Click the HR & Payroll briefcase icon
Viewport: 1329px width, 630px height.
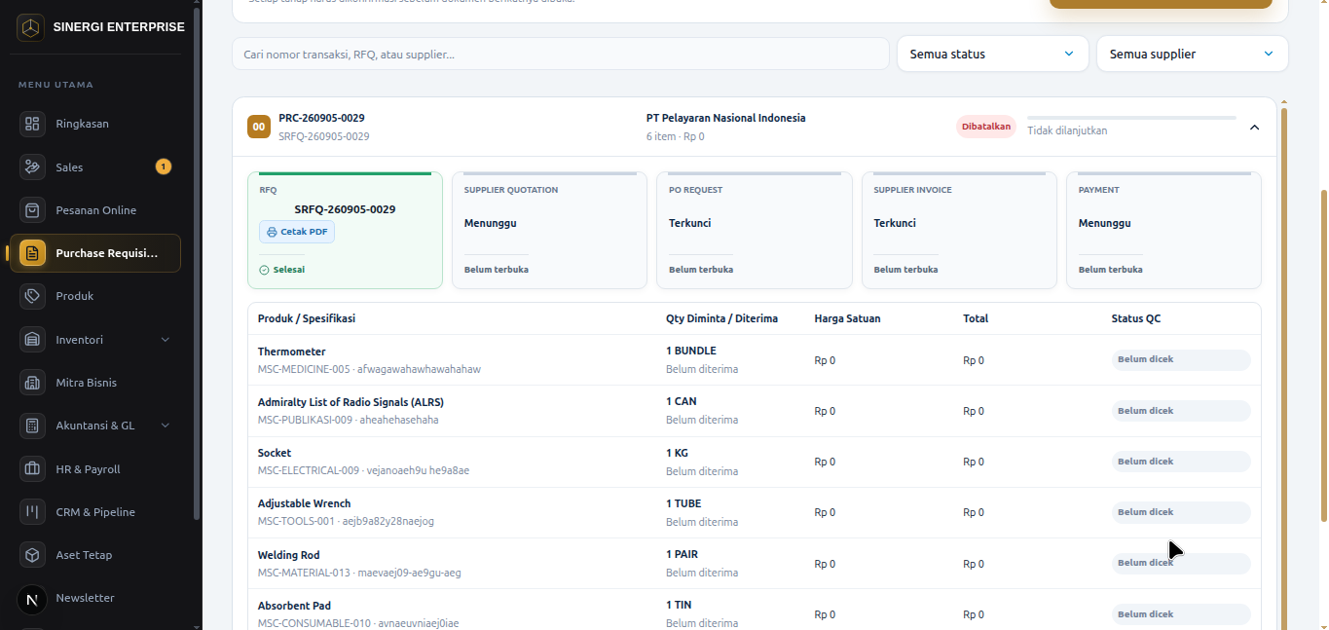[x=32, y=469]
